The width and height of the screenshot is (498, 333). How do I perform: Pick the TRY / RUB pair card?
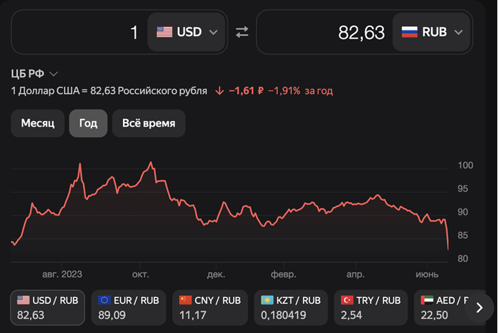(x=371, y=307)
